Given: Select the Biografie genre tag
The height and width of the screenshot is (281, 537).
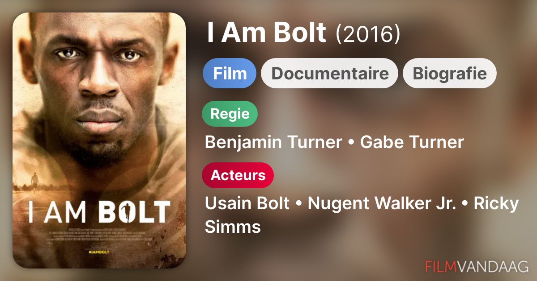Looking at the screenshot, I should coord(449,73).
